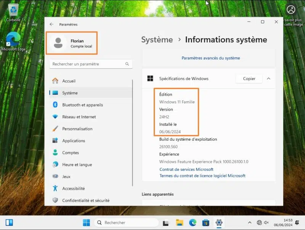Open the Florian local account profile

click(73, 43)
